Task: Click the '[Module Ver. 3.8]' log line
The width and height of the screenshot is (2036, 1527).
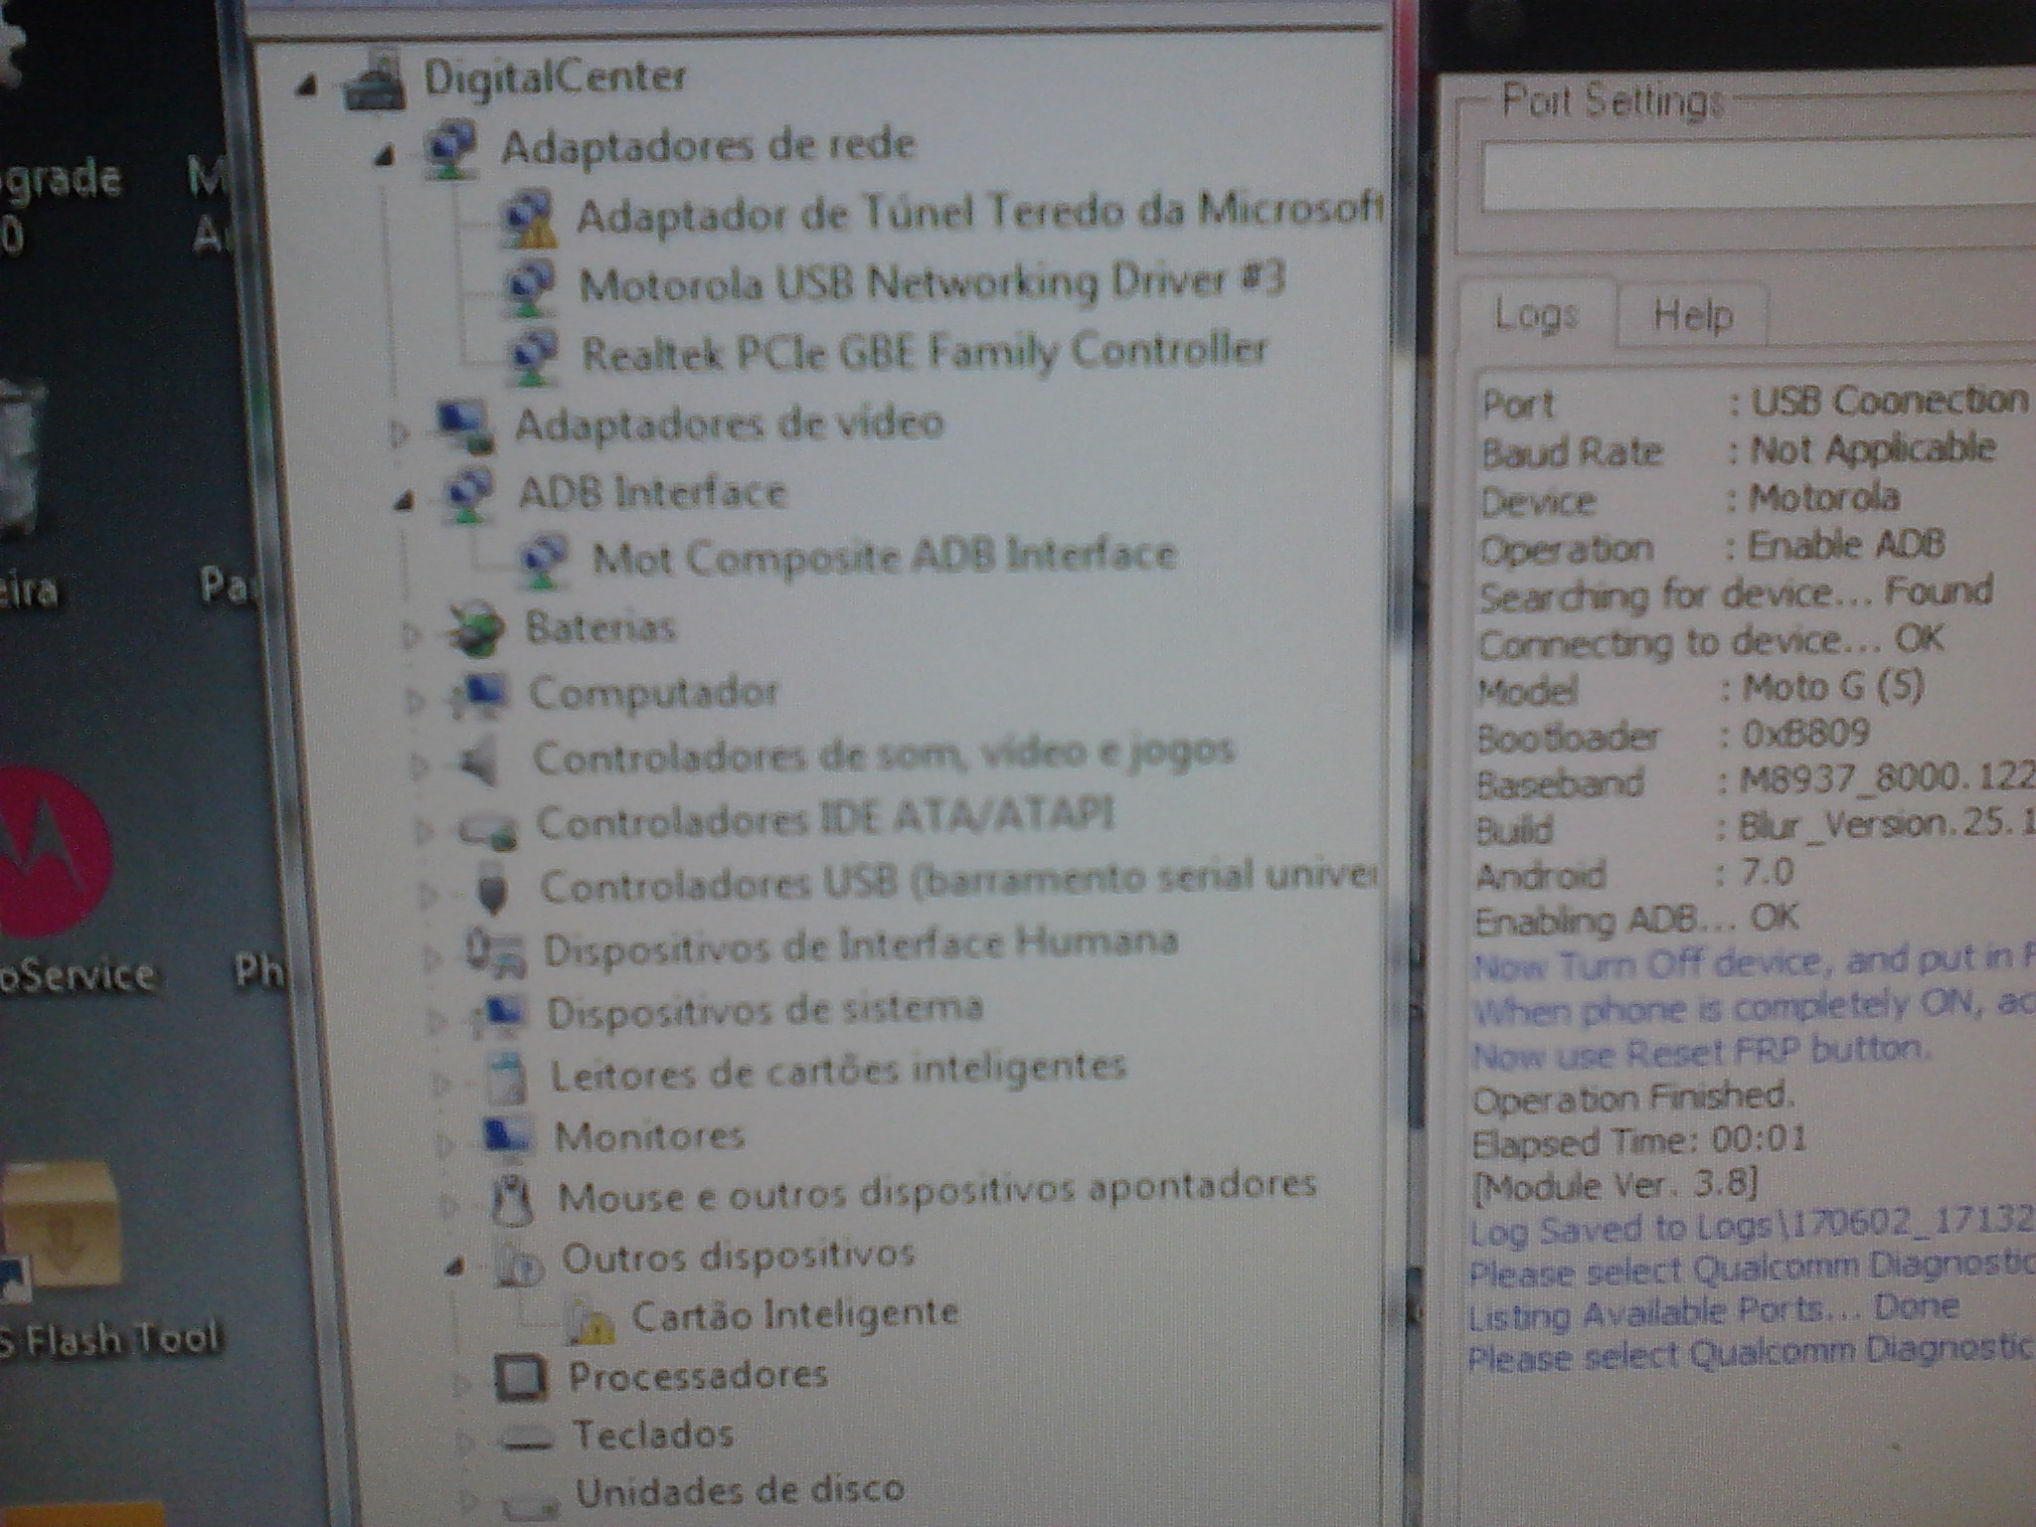Action: [x=1614, y=1185]
